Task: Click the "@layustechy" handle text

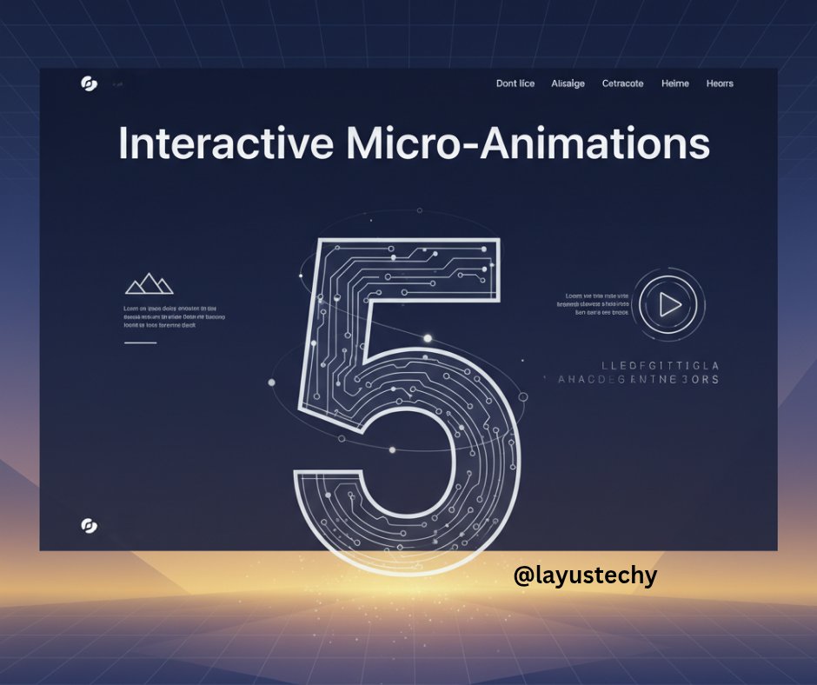Action: [x=585, y=576]
